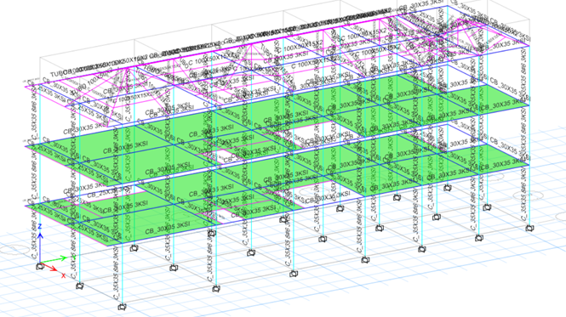Click the blue Z axis label
The width and height of the screenshot is (566, 317).
tap(40, 226)
